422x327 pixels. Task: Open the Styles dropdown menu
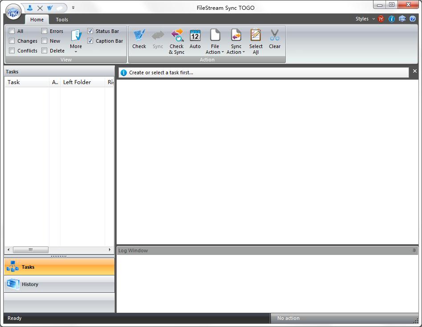pyautogui.click(x=365, y=19)
